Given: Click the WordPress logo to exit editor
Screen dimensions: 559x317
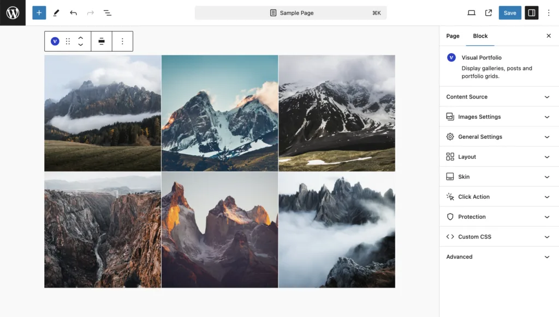Looking at the screenshot, I should click(13, 13).
